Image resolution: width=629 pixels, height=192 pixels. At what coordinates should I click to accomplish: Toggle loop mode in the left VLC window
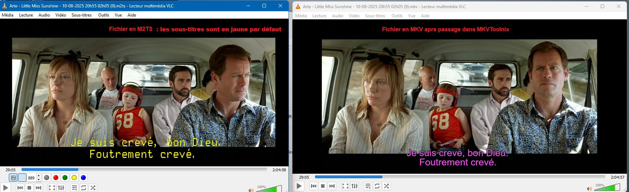(84, 188)
